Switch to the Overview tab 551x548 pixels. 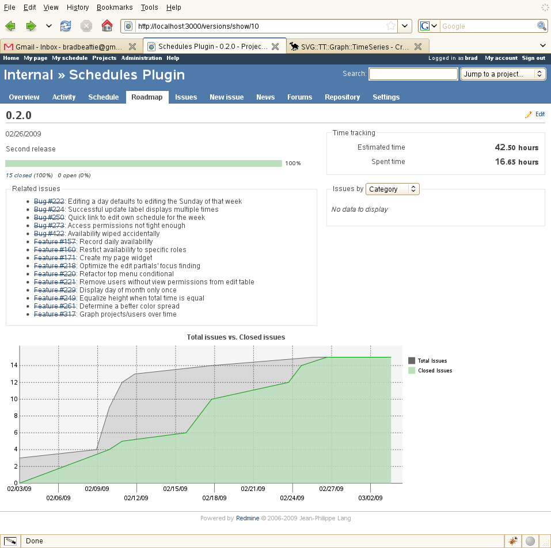coord(24,97)
